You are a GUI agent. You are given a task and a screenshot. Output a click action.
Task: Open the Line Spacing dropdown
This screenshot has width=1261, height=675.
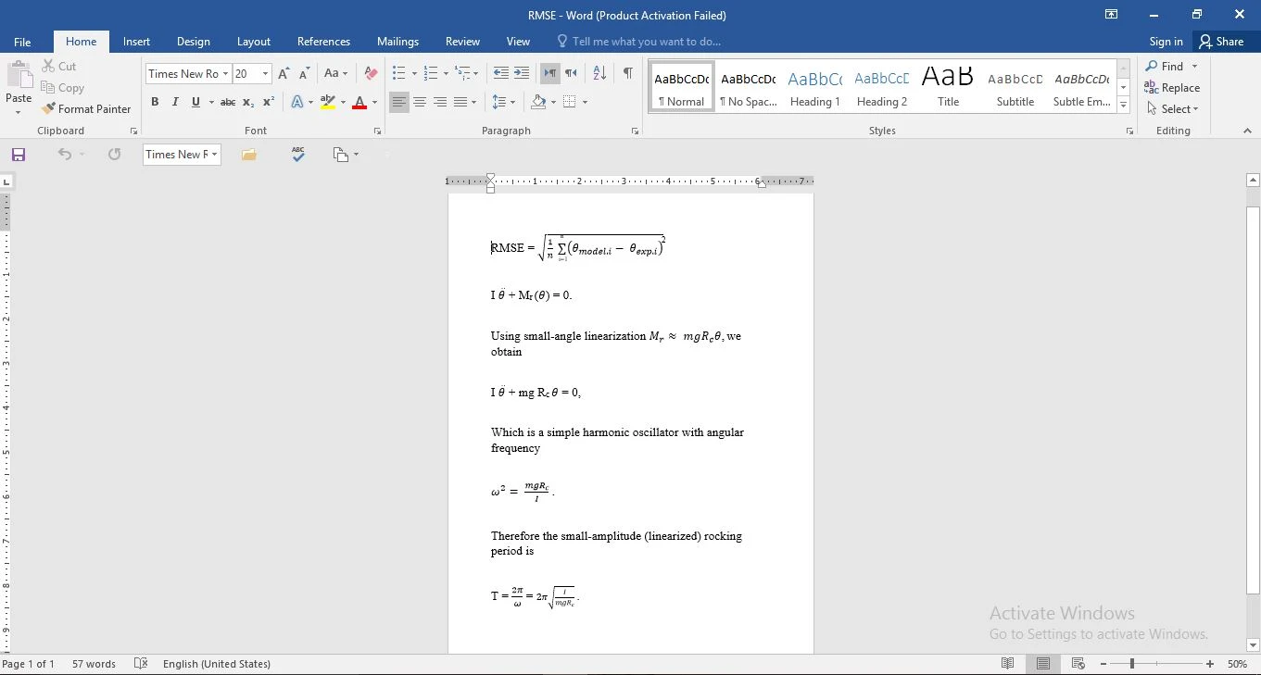(x=503, y=102)
